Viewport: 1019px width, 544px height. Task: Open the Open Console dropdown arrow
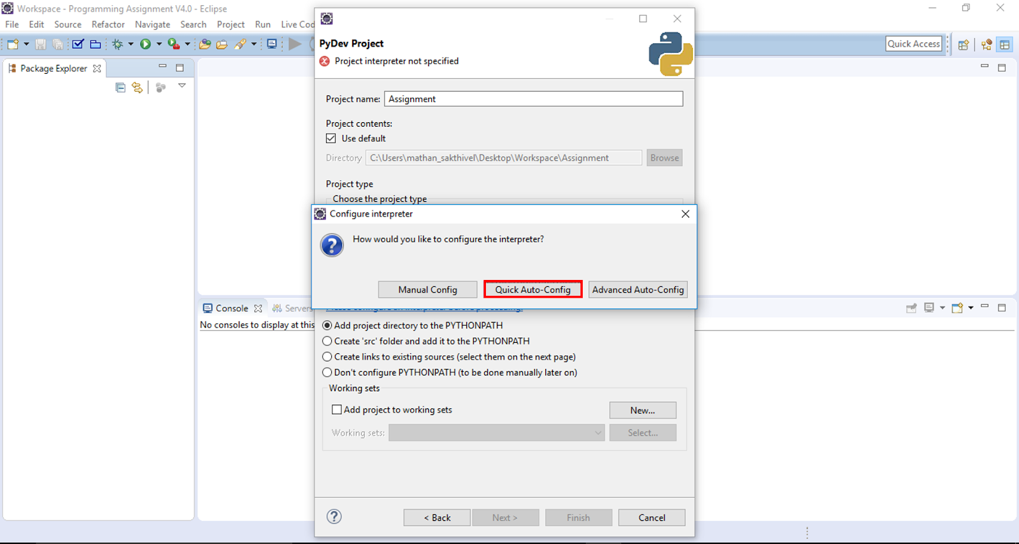pos(971,308)
